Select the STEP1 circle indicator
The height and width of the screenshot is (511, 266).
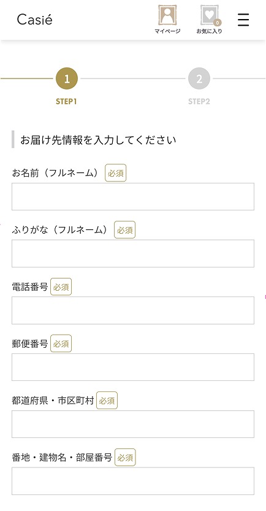[x=67, y=79]
